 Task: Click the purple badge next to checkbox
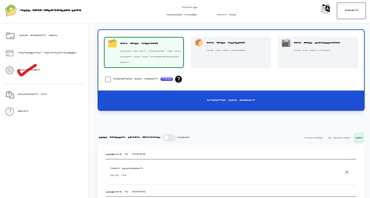pyautogui.click(x=167, y=79)
